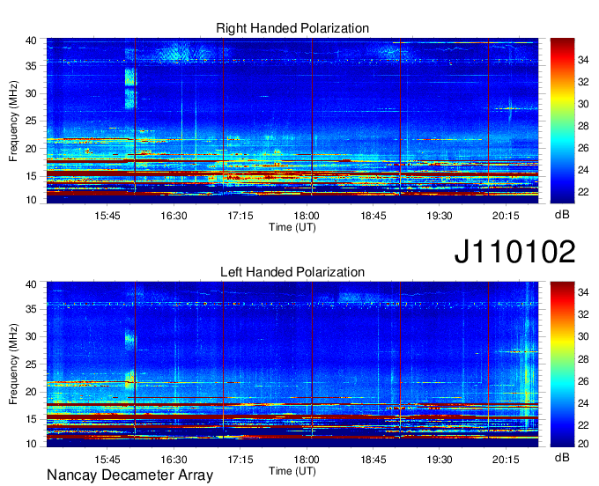This screenshot has height=486, width=599.
Task: Click the 30 dB value on bottom color bar
Action: point(583,336)
